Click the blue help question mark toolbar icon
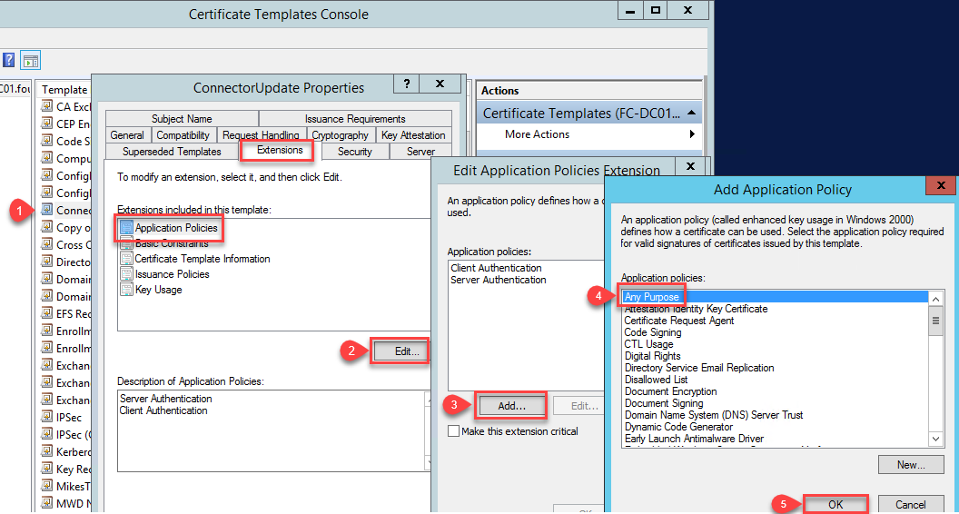This screenshot has height=514, width=959. (x=8, y=60)
